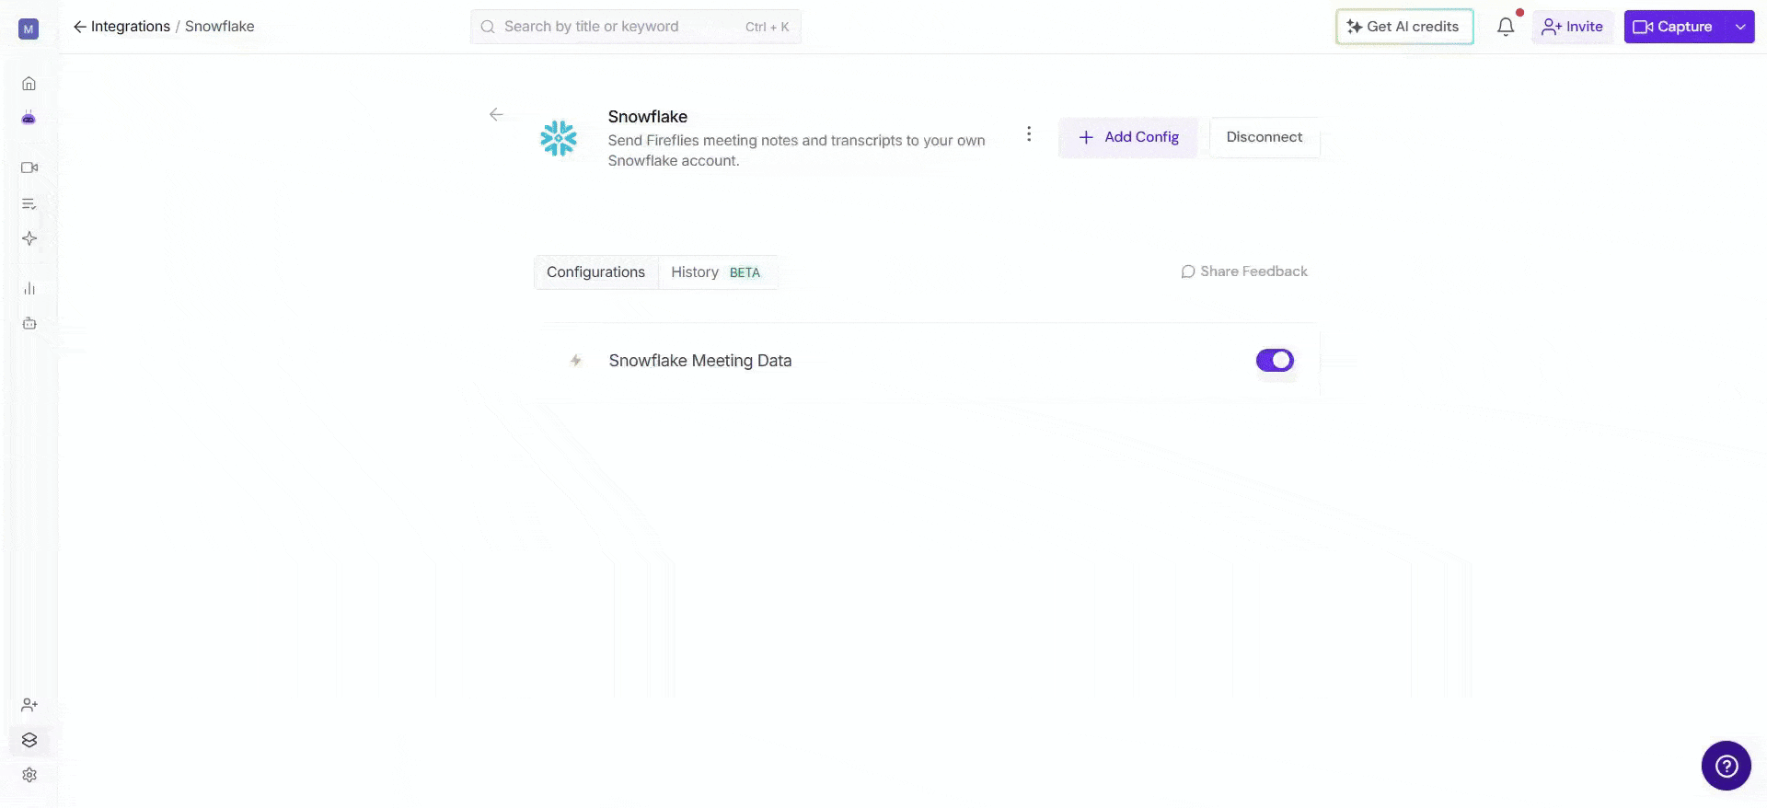
Task: Open the help question mark button
Action: pos(1727,766)
